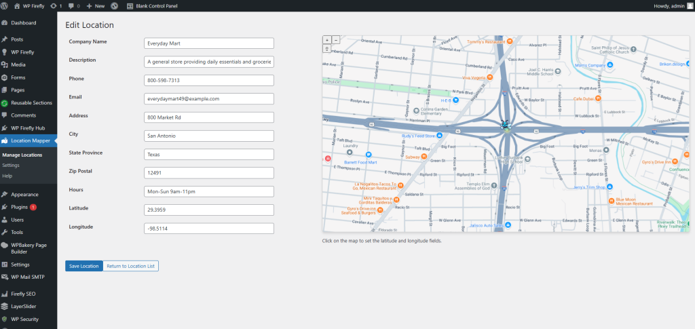Go to Location Mapper Settings submenu
The image size is (695, 329).
11,165
